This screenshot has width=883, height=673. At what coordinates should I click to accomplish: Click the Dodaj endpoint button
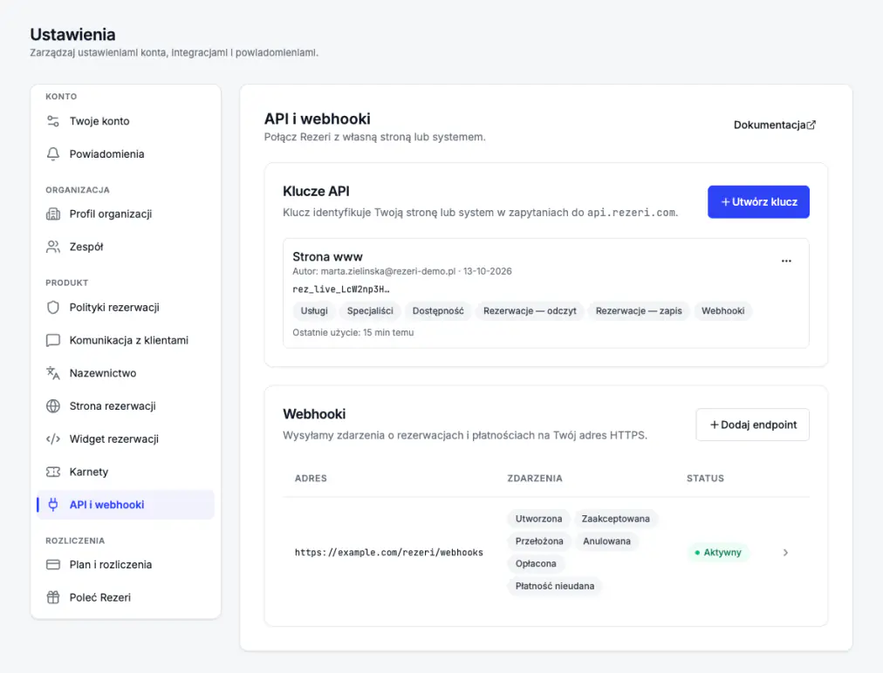pos(752,425)
